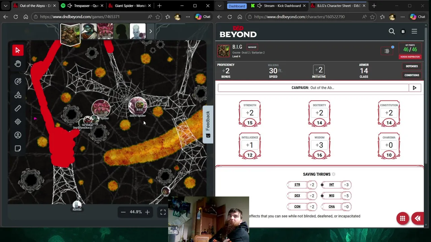Select the pale white-haired character portrait

coord(137,32)
